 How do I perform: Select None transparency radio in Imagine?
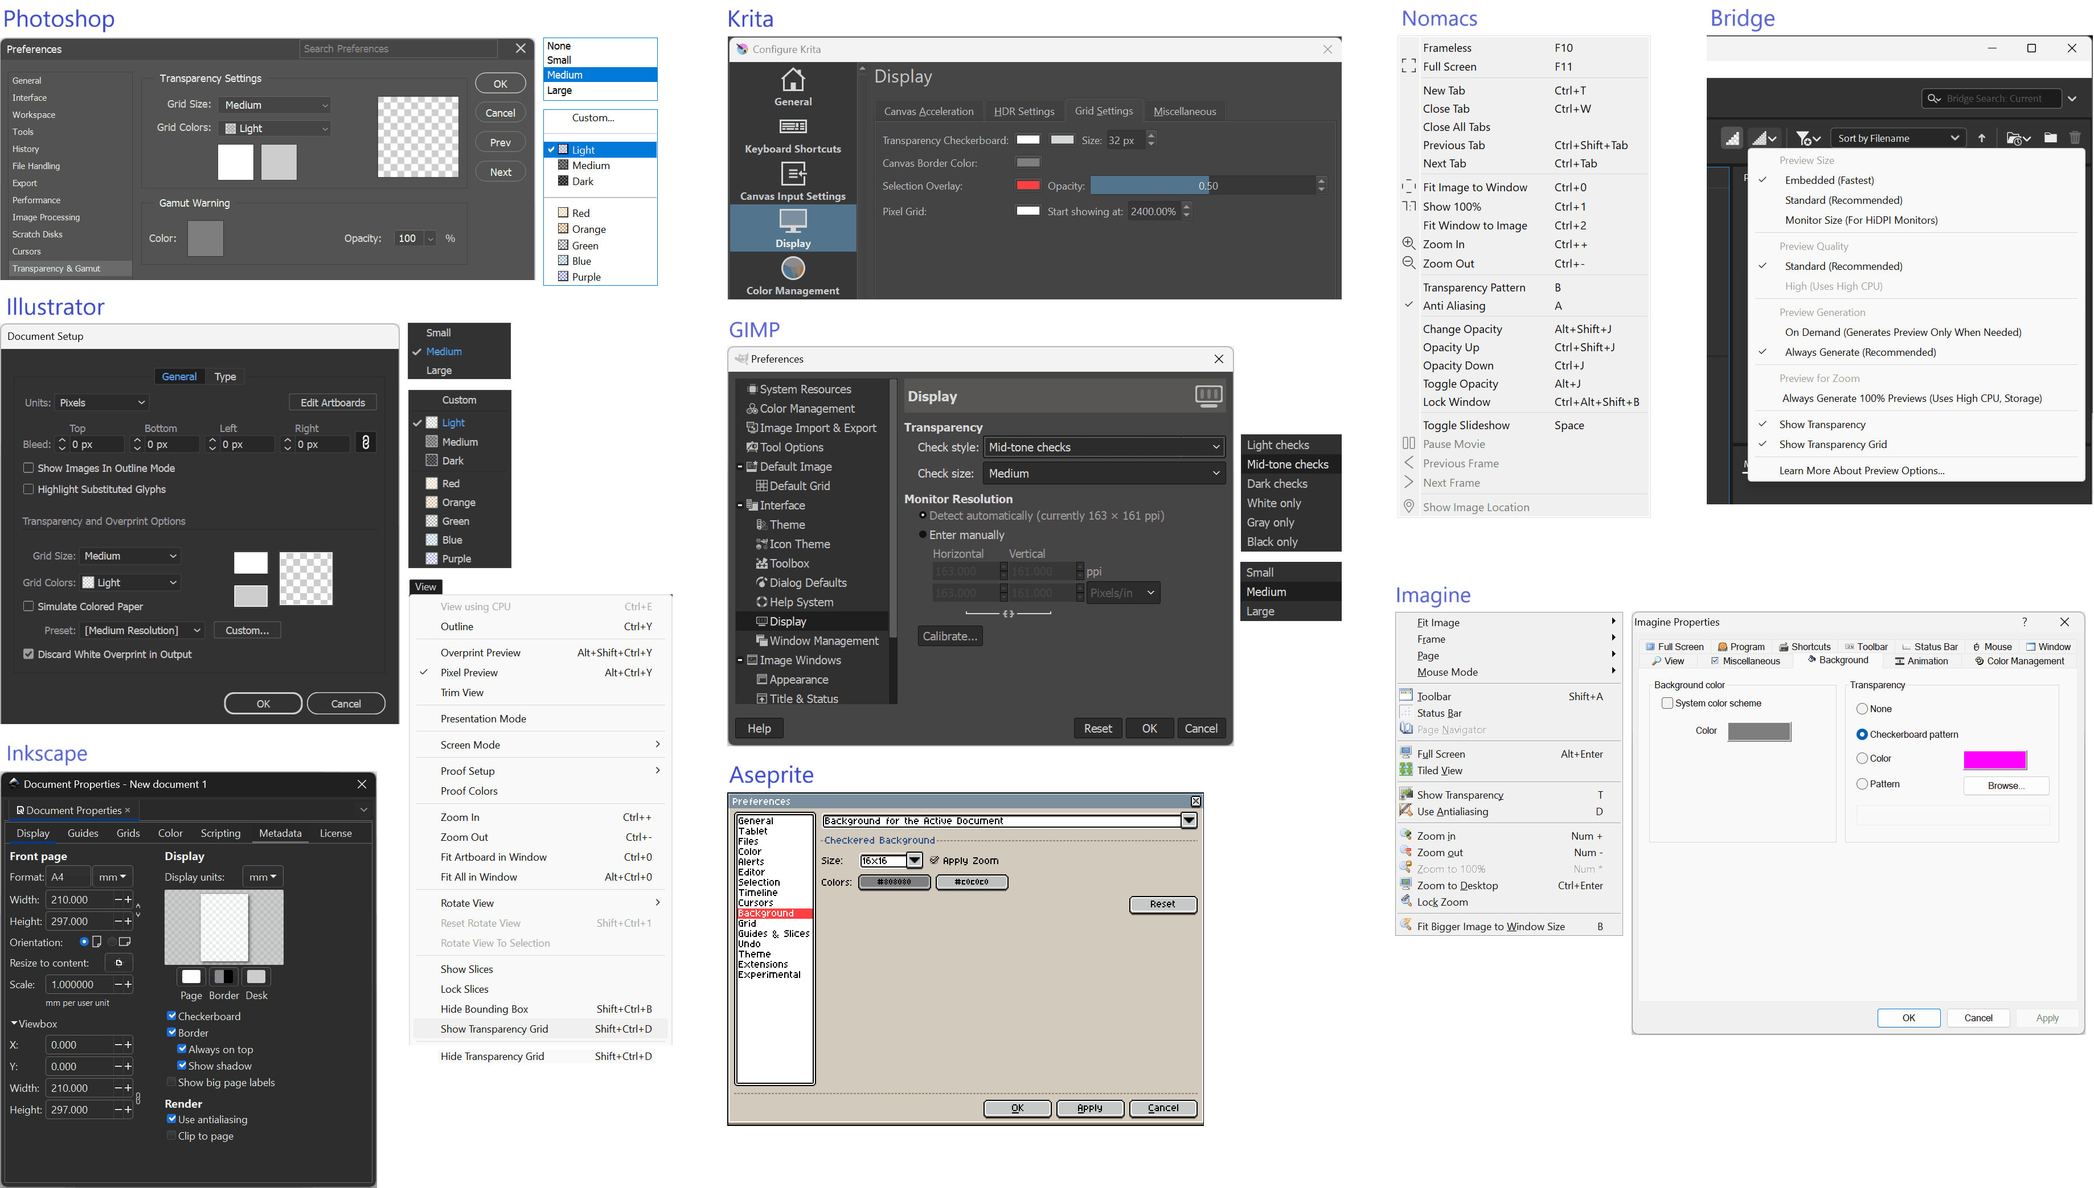(1862, 708)
